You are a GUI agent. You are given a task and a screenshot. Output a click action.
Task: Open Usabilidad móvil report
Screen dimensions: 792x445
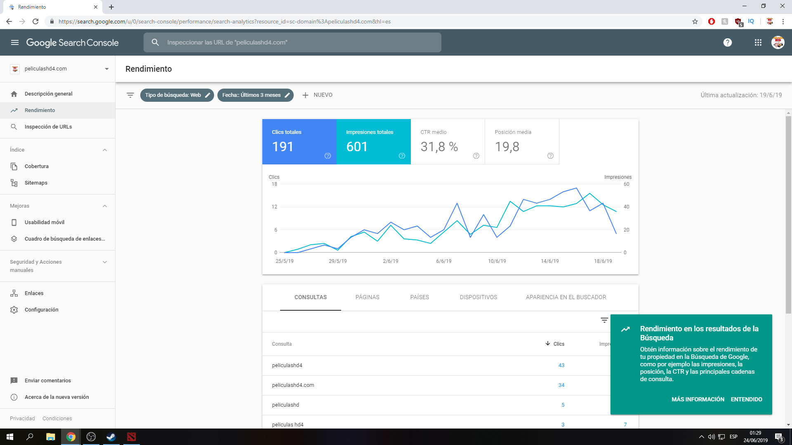[57, 222]
